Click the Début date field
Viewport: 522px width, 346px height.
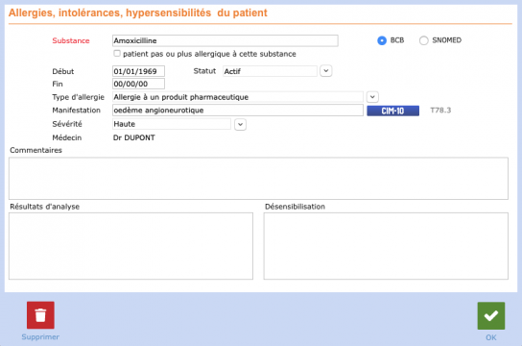(x=138, y=71)
